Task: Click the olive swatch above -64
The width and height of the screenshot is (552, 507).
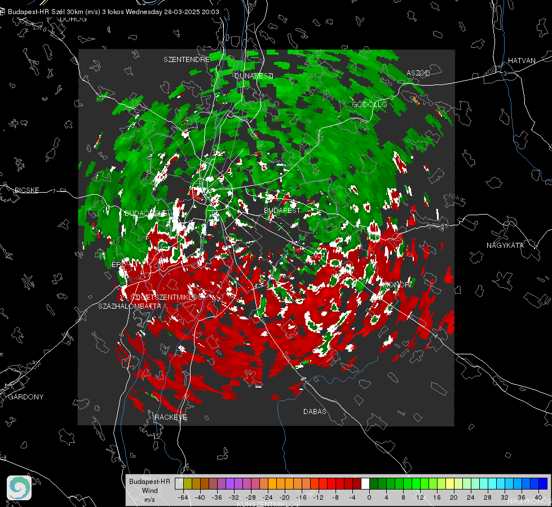Action: coord(187,483)
